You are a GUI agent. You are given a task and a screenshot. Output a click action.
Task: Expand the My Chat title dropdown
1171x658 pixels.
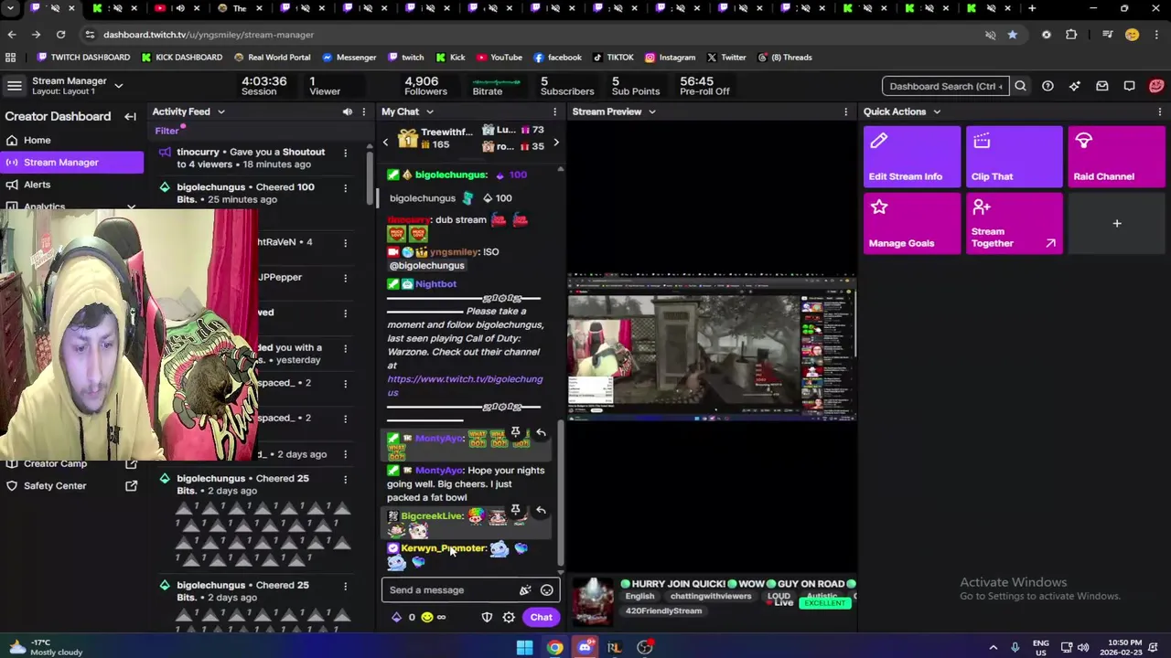coord(429,111)
